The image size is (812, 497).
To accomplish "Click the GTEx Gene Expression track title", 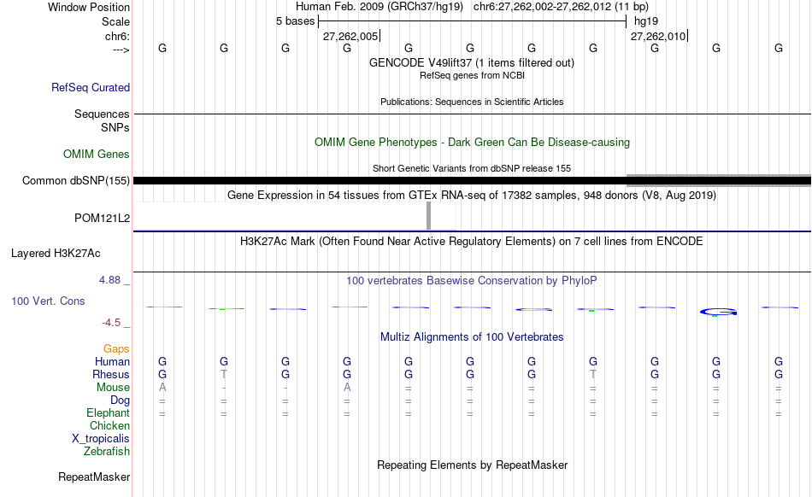I will (x=472, y=195).
